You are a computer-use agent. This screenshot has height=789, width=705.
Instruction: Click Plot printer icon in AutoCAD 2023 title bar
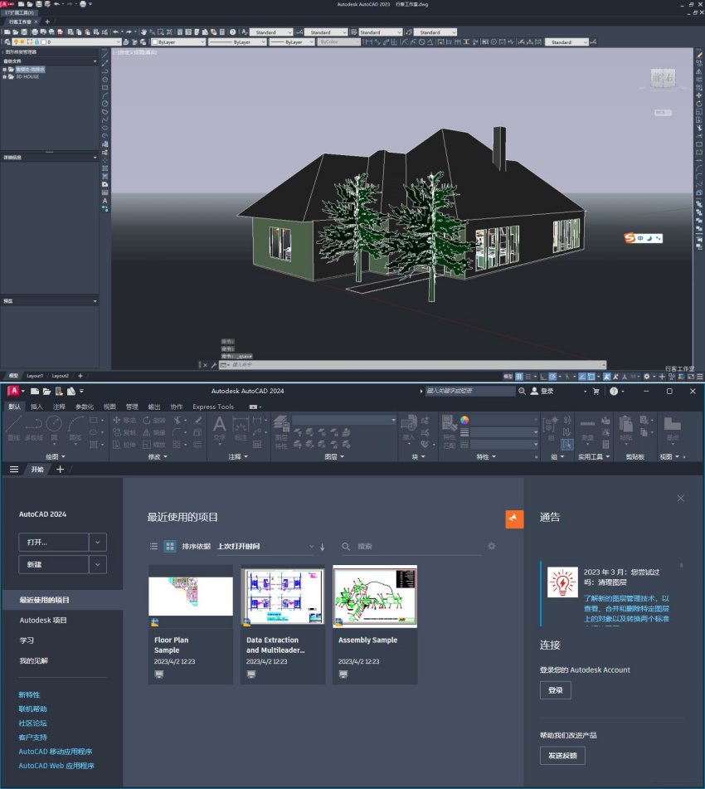pos(83,4)
